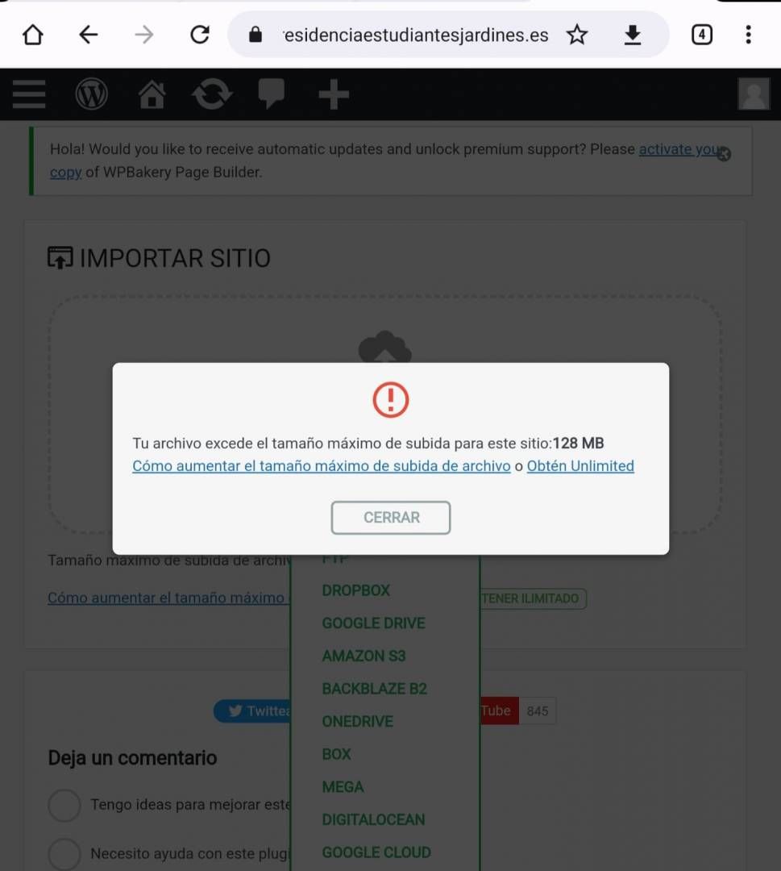Screen dimensions: 781x871
Task: Visit site via the admin bar house icon
Action: 152,94
